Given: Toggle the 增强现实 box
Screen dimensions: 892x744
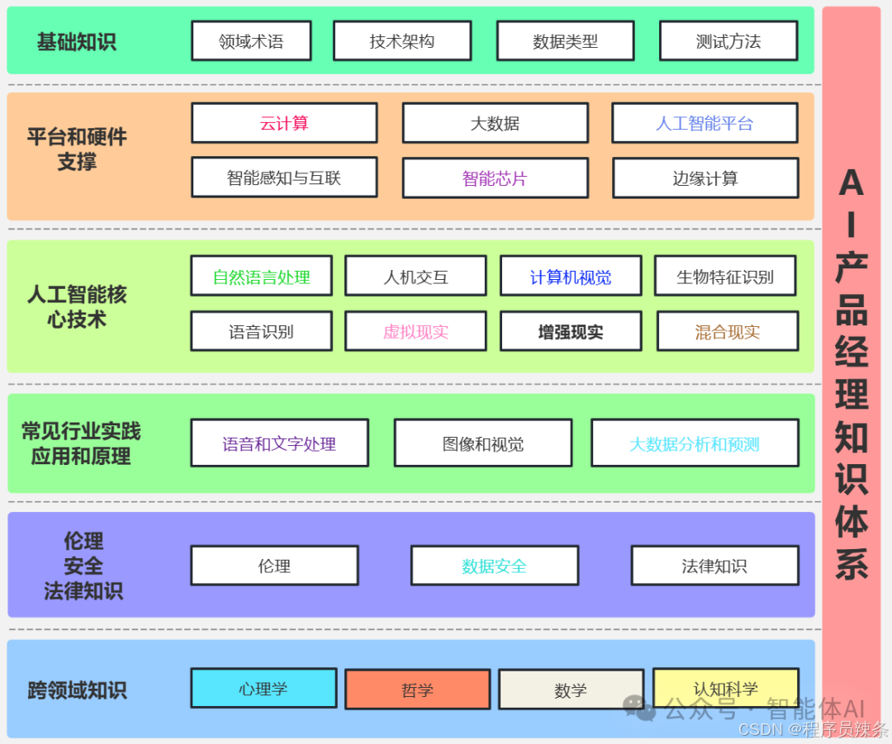Looking at the screenshot, I should pyautogui.click(x=571, y=330).
